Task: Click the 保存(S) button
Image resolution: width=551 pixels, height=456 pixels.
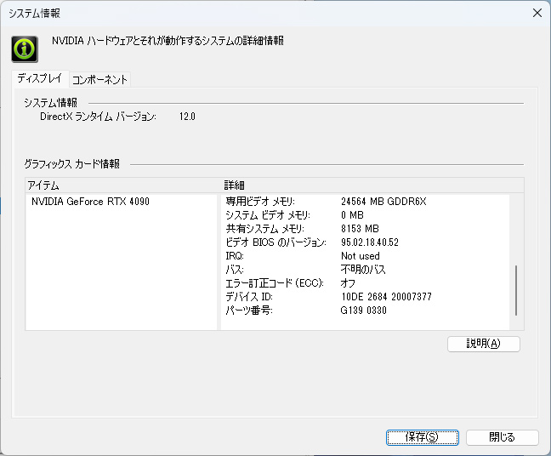Action: [422, 437]
